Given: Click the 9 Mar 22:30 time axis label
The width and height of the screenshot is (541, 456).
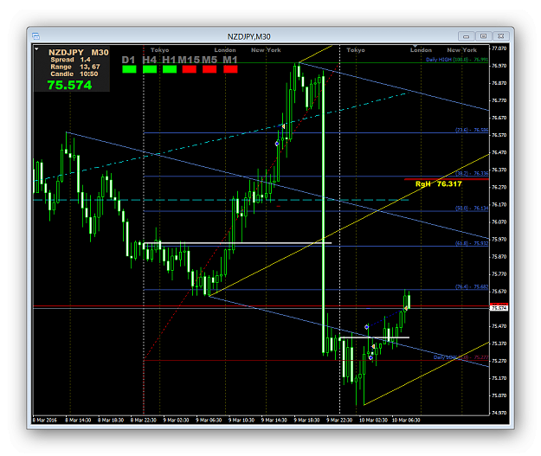Looking at the screenshot, I should 339,421.
